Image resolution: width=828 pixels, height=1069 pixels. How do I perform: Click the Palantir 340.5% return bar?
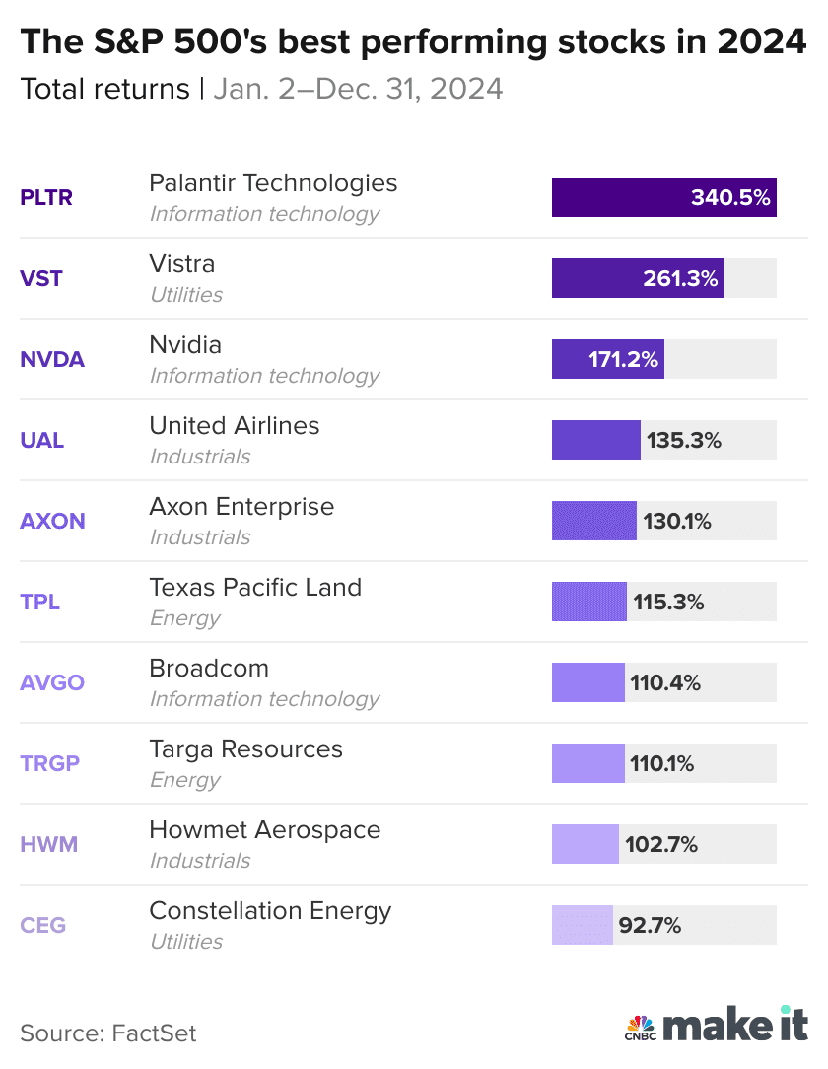(x=663, y=197)
